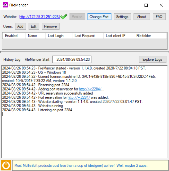Open the FAQ page
Viewport: 169px width, 171px height.
click(x=159, y=17)
